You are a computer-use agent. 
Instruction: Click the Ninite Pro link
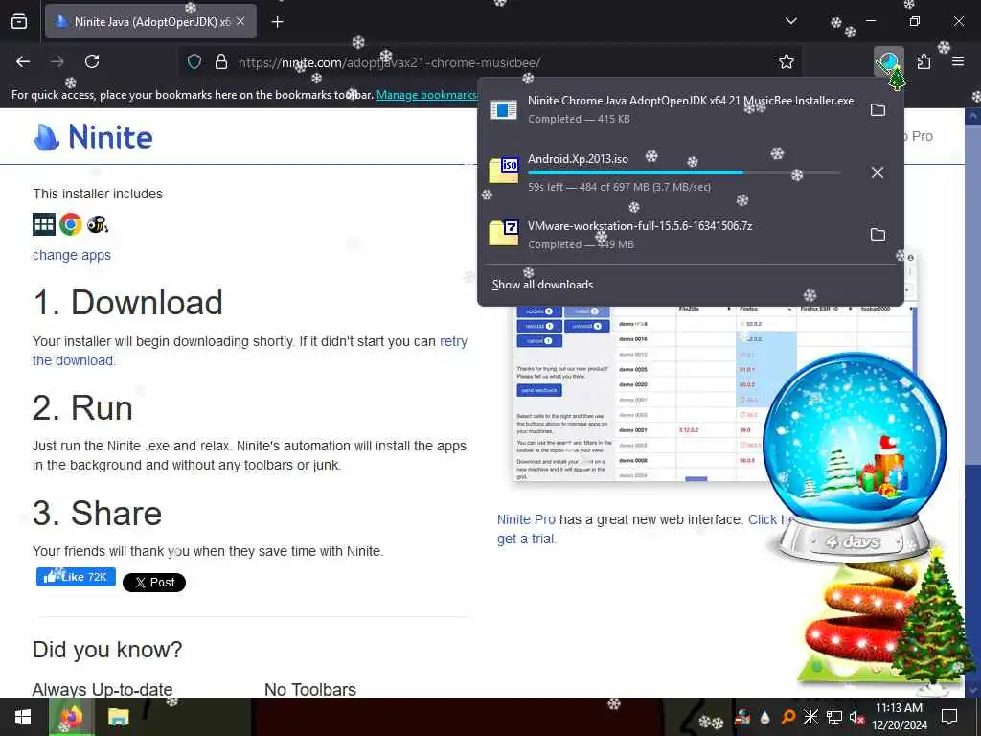tap(526, 519)
